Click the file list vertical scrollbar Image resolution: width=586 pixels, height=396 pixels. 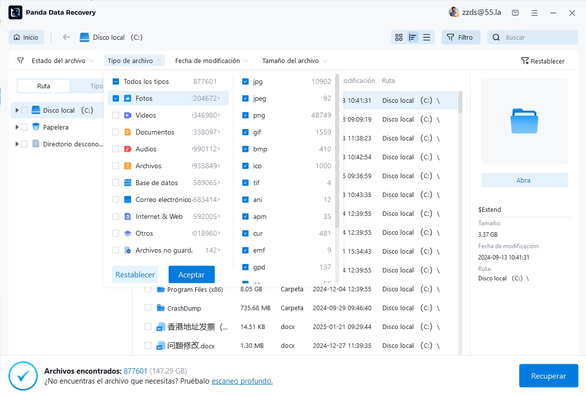460,102
